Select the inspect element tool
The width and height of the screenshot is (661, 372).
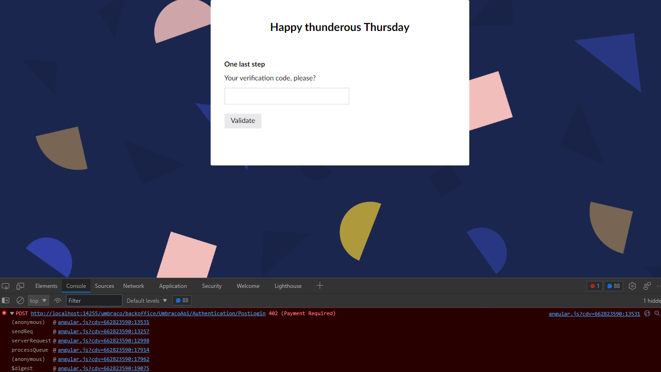[x=6, y=286]
